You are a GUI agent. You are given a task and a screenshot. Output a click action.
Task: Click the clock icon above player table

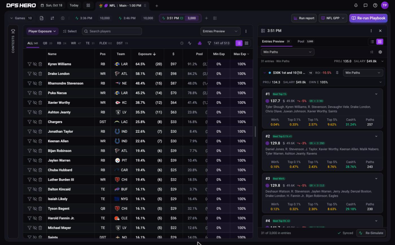[182, 43]
